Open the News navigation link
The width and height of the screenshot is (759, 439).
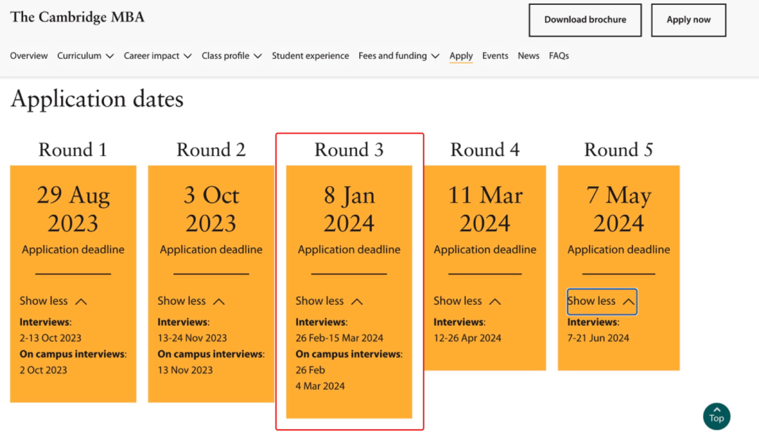tap(528, 55)
